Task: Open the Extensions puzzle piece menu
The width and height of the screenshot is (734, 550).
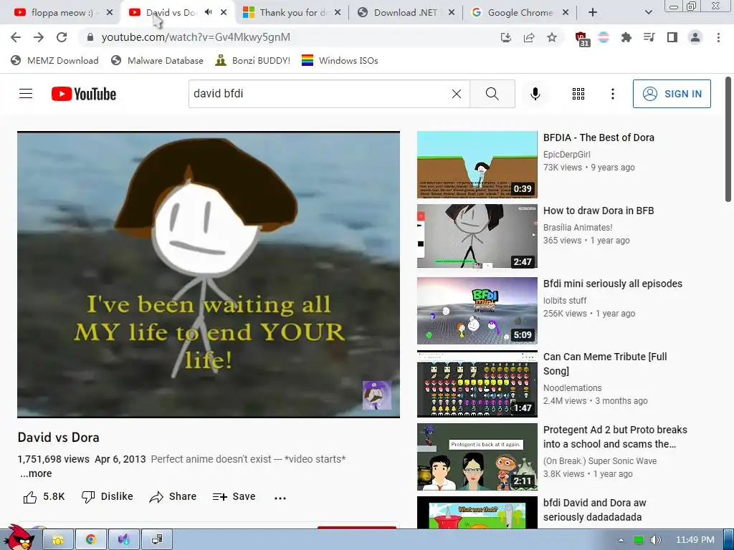Action: coord(626,37)
